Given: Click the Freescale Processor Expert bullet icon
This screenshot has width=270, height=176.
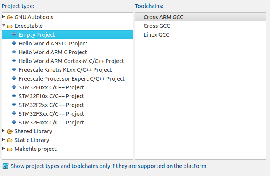Looking at the screenshot, I should [x=14, y=78].
